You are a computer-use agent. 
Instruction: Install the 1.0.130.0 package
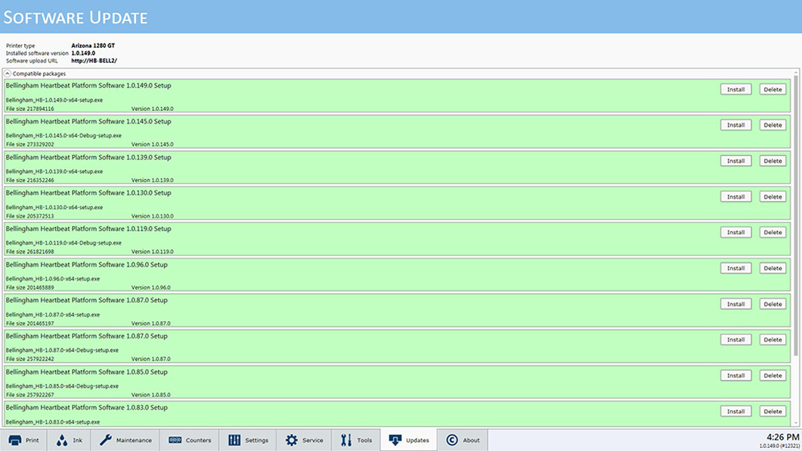coord(736,197)
